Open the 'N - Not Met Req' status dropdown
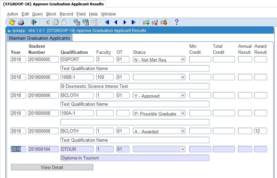 (183, 60)
